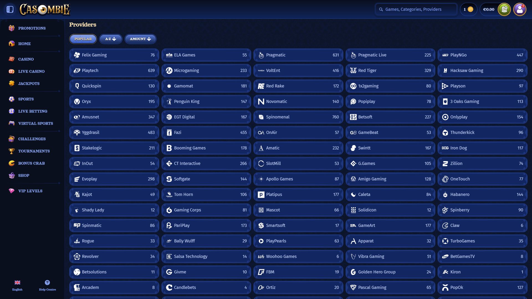The image size is (532, 299).
Task: Click the Virtual Sports gamepad icon
Action: point(12,123)
